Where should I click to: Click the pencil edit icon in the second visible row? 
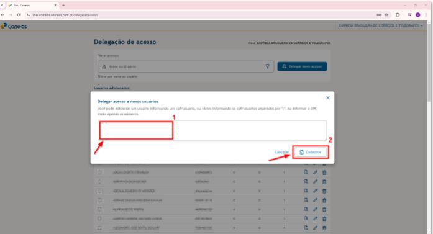(x=315, y=182)
